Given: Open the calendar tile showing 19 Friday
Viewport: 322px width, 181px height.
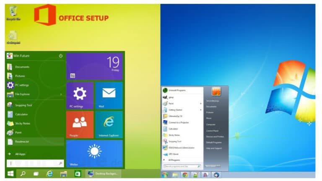Looking at the screenshot, I should [94, 66].
